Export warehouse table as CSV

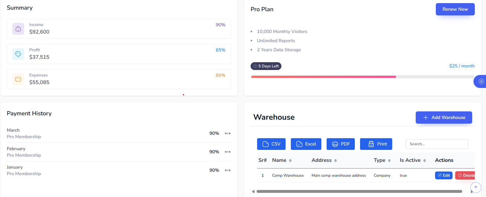tap(271, 144)
